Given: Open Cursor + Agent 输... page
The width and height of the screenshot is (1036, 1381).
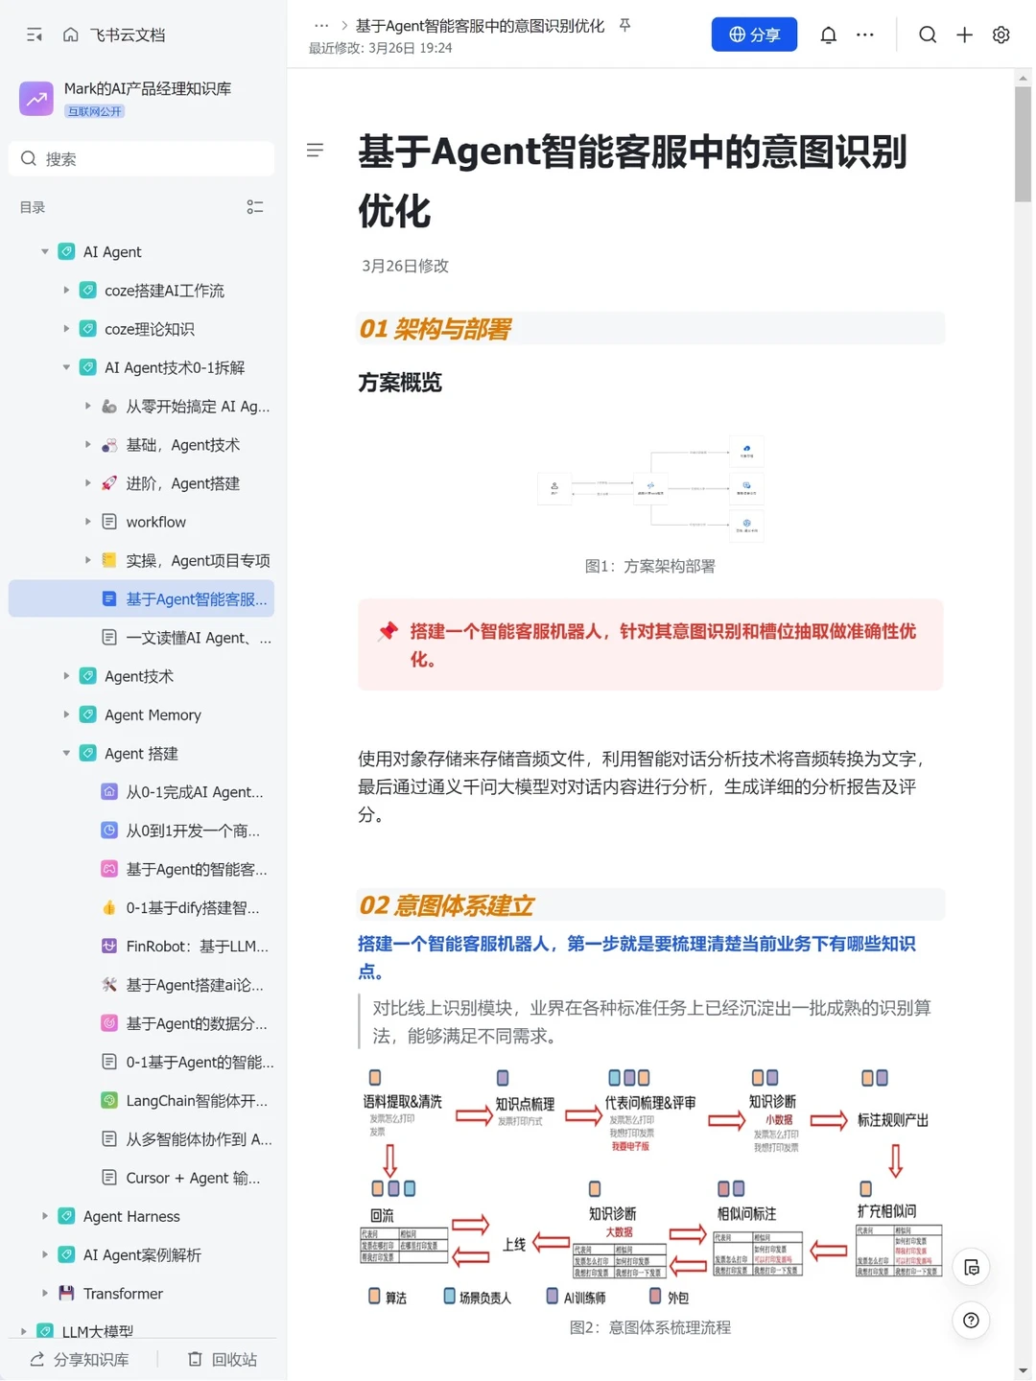Looking at the screenshot, I should [142, 1178].
